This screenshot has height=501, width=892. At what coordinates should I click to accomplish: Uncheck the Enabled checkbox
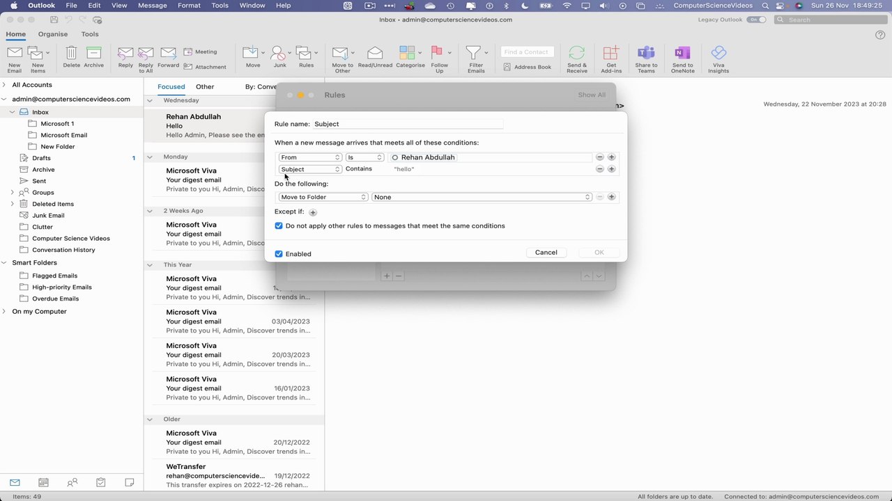point(279,254)
